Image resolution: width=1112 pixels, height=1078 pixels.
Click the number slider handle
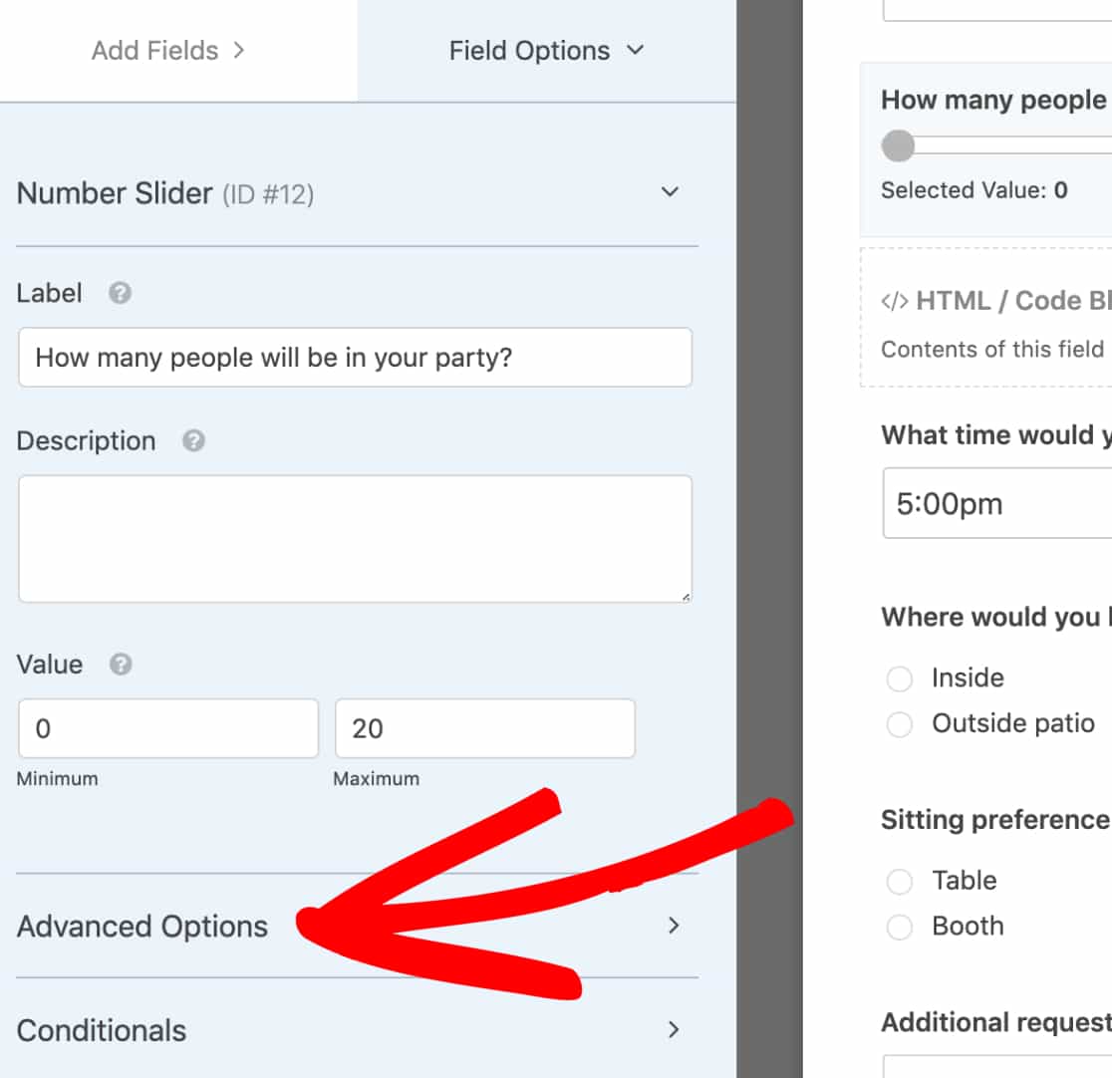(898, 146)
